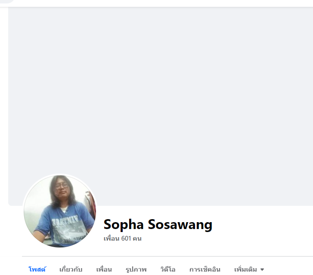
Task: View the Posts section of the profile
Action: point(37,269)
